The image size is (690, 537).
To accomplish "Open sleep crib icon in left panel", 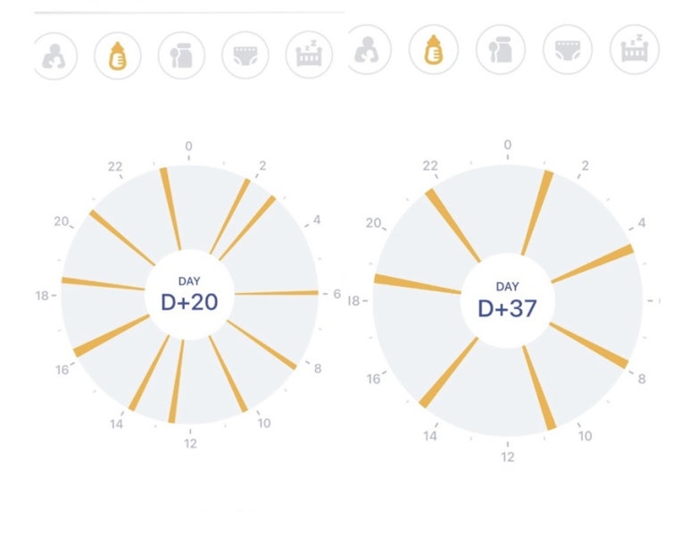I will pos(309,55).
